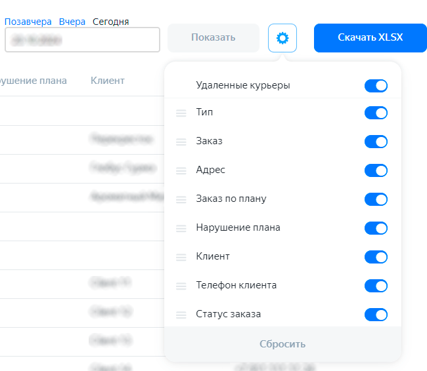Turn off the Адрес column switch
Screen dimensions: 427x371
(x=376, y=170)
